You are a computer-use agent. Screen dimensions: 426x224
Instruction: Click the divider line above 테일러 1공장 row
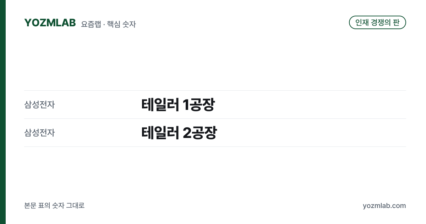point(215,90)
